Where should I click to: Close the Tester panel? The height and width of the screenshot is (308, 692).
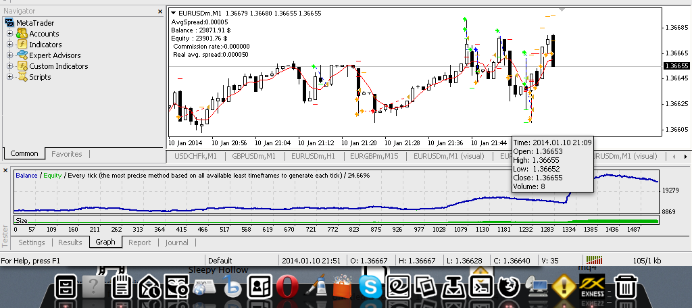[5, 170]
